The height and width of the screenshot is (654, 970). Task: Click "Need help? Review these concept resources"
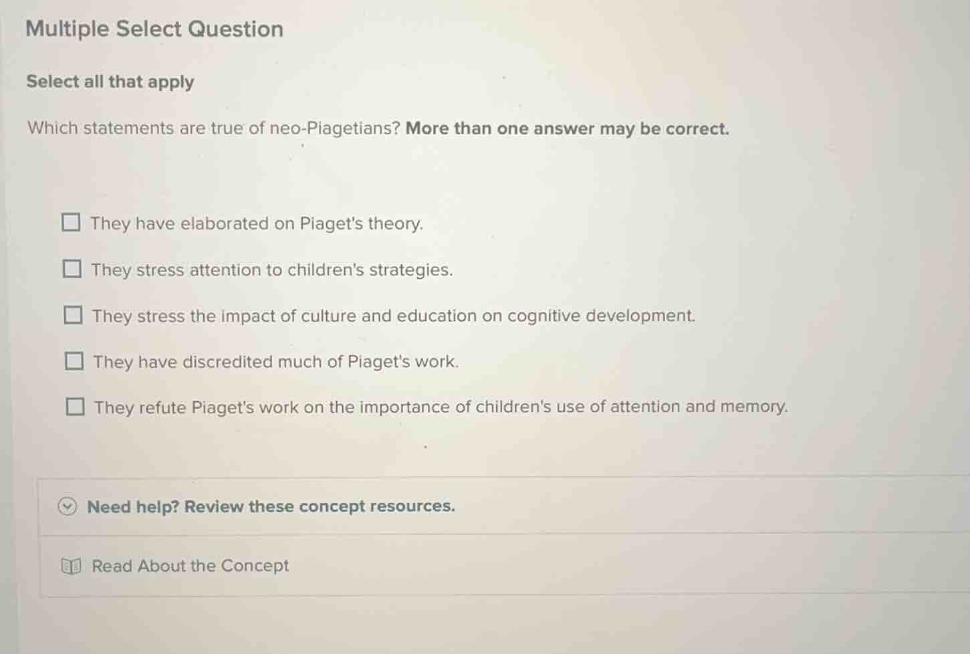(271, 506)
